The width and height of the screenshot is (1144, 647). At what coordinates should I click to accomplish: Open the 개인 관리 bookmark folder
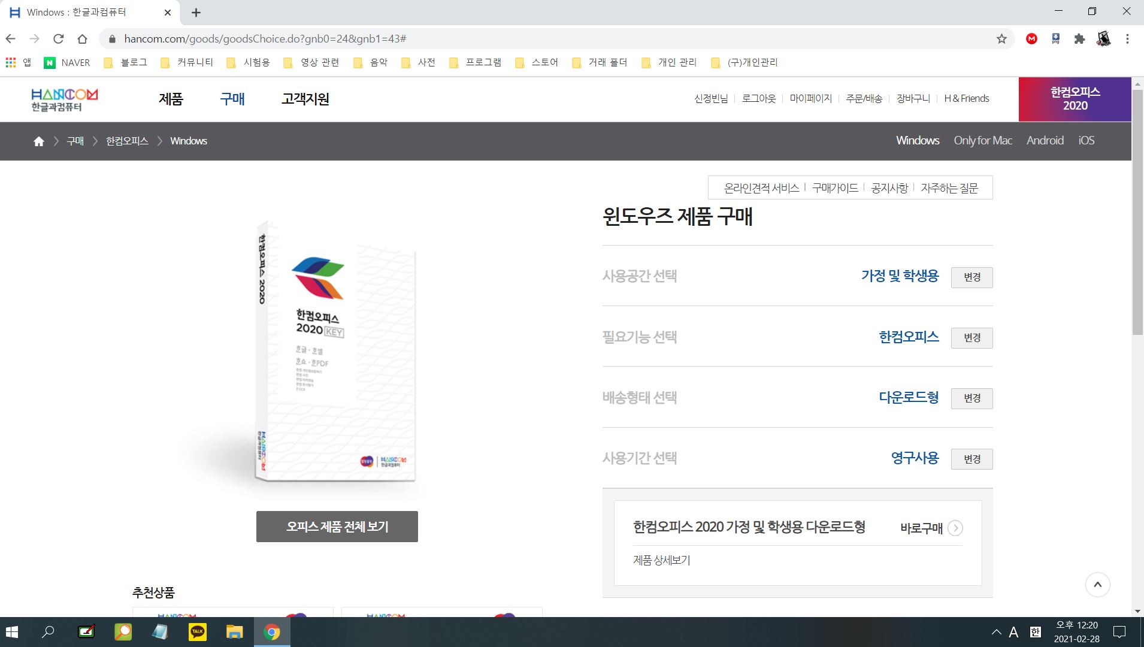pos(669,62)
